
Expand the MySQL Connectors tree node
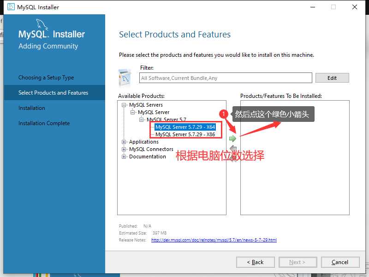(x=124, y=149)
